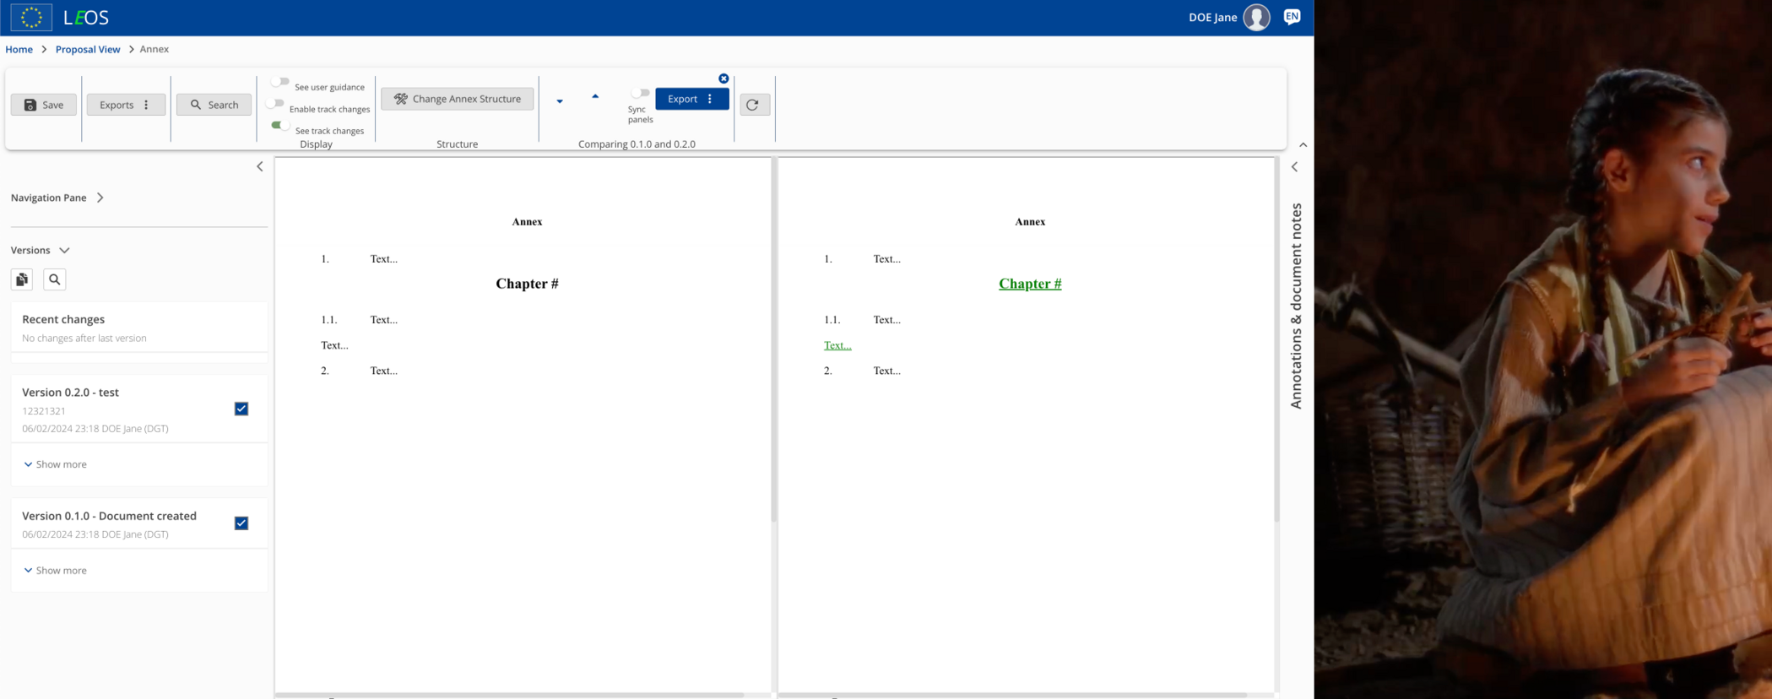Click the No changes after last version text
The image size is (1772, 699).
pos(84,339)
